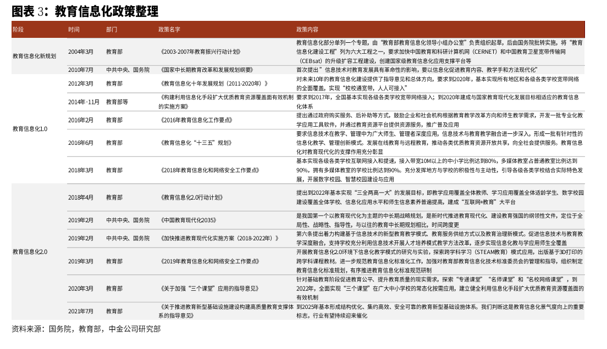The width and height of the screenshot is (607, 349).
Task: Click 2019年2月 in the 中国教育现代化2035 row
Action: [81, 220]
